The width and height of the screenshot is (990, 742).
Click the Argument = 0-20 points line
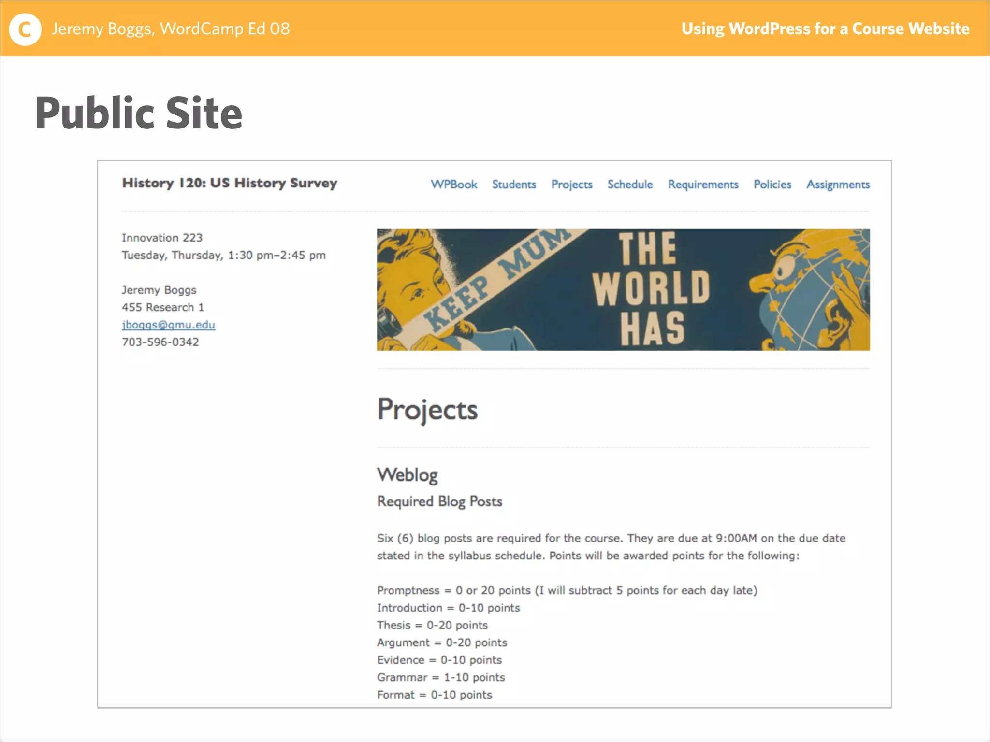tap(442, 643)
